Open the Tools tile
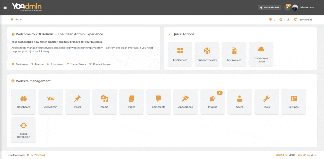Screen dimensions: 324x159 click(x=267, y=101)
